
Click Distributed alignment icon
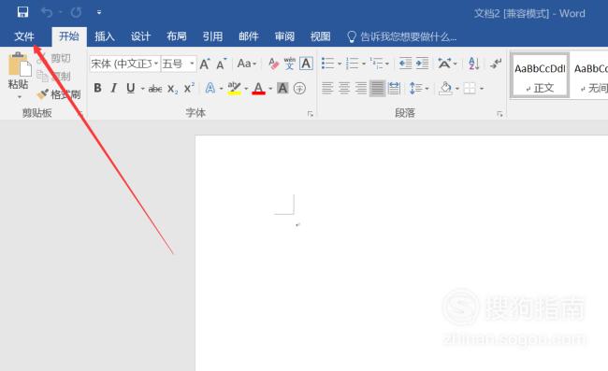click(x=394, y=88)
